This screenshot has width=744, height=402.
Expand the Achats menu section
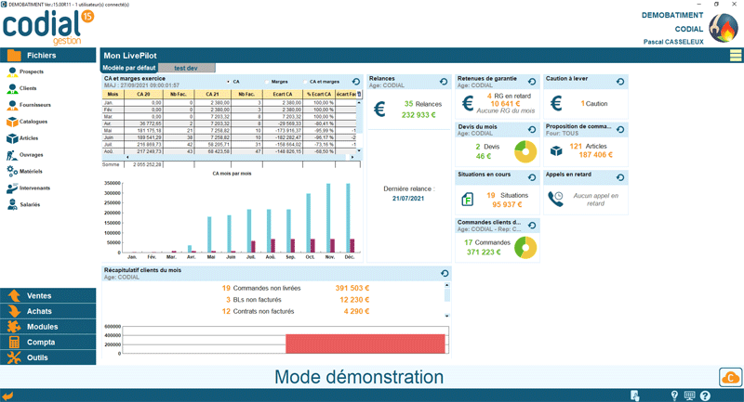click(48, 311)
